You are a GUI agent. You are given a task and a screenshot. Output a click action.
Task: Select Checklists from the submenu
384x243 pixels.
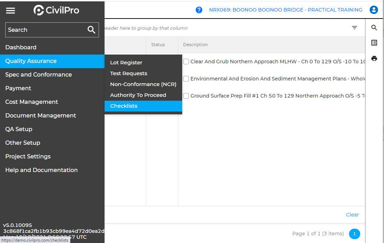[x=124, y=106]
